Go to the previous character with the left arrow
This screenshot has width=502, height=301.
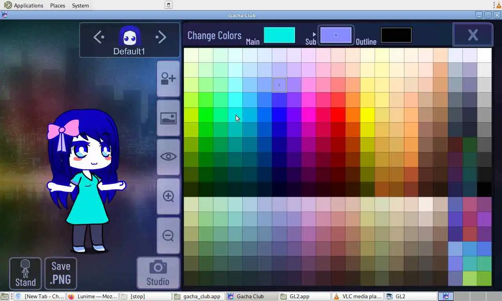[99, 37]
